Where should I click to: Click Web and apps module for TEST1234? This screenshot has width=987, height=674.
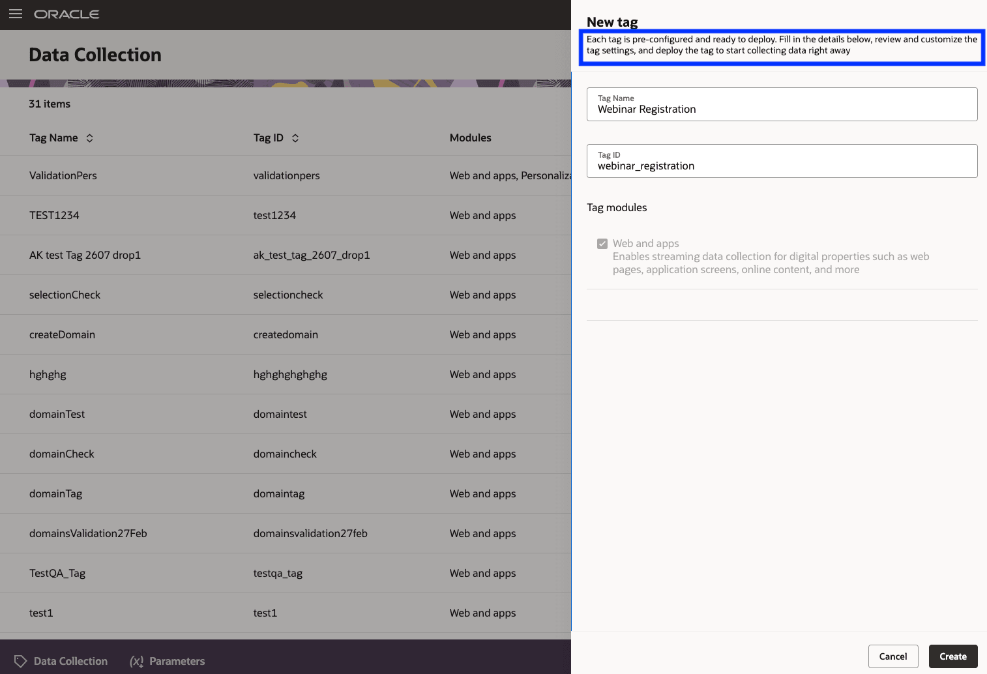[482, 215]
